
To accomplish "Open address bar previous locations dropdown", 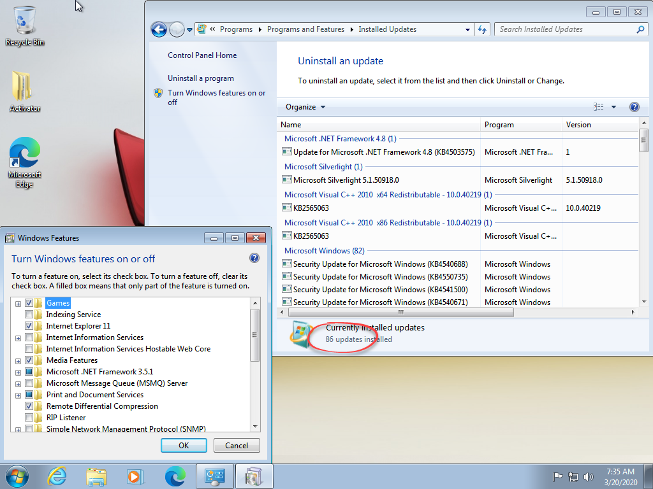I will 467,29.
